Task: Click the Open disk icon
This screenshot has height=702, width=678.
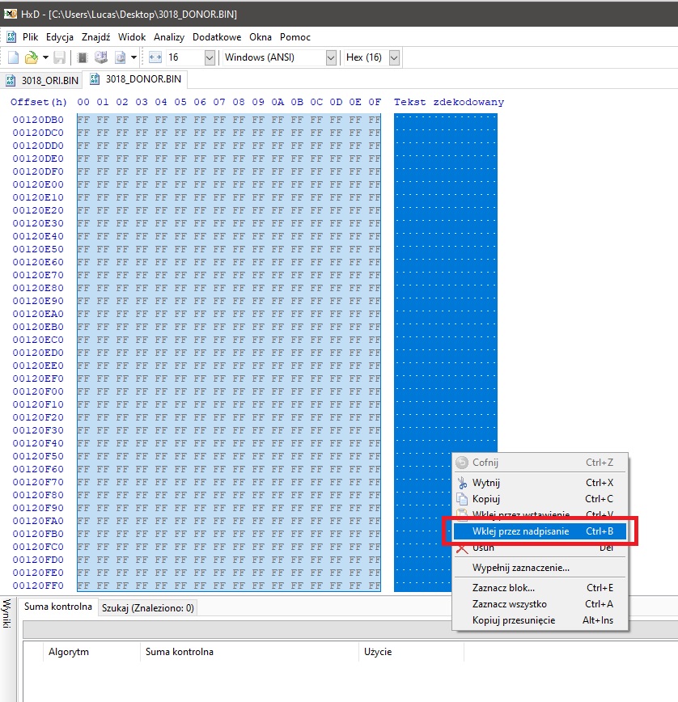Action: 101,57
